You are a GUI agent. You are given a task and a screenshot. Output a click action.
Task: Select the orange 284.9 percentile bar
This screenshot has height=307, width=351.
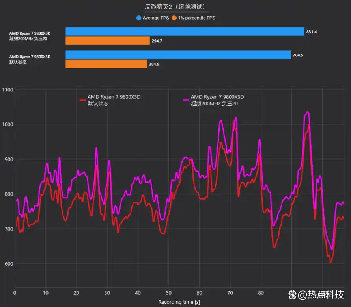point(106,64)
